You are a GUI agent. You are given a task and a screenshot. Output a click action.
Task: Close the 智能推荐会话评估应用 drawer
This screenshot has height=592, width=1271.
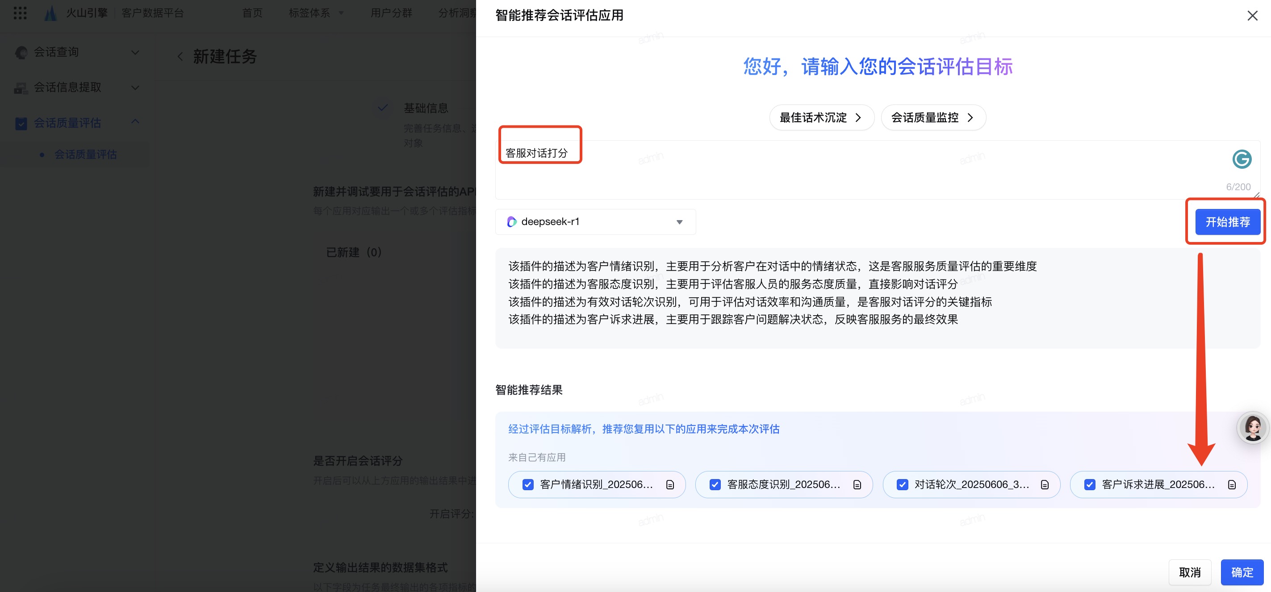pos(1252,16)
